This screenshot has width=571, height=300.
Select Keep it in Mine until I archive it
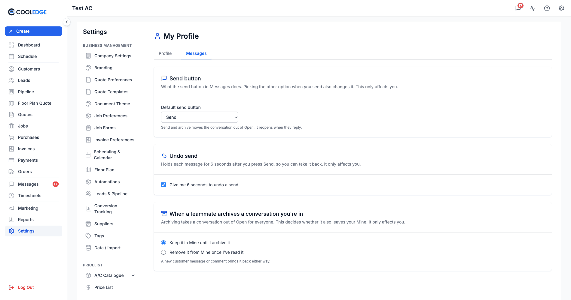point(163,243)
